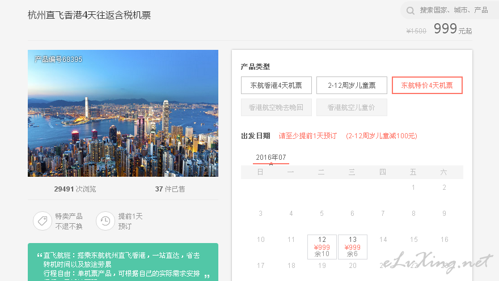Click calendar date 10
Viewport: 499px width, 281px height.
pyautogui.click(x=261, y=240)
